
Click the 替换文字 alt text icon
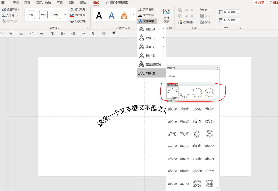tap(167, 16)
